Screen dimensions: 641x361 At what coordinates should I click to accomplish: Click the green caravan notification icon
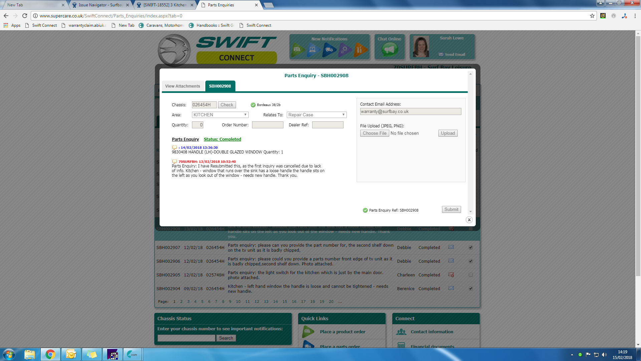coord(297,50)
